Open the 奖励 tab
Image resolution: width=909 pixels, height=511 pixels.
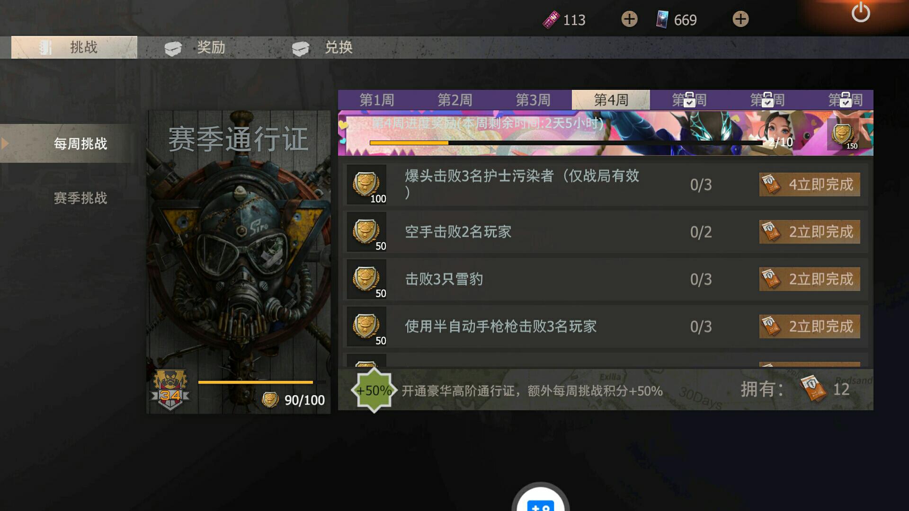pos(195,47)
